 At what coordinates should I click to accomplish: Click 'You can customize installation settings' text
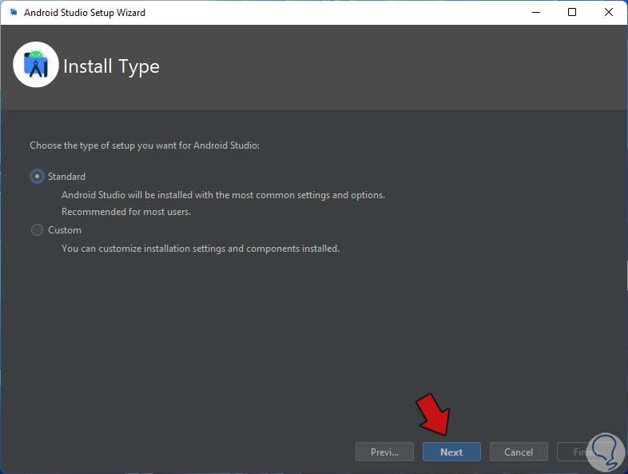pyautogui.click(x=201, y=249)
